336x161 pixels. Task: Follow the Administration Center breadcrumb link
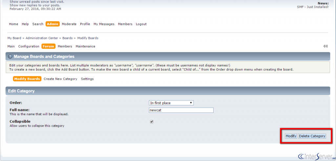click(x=42, y=38)
